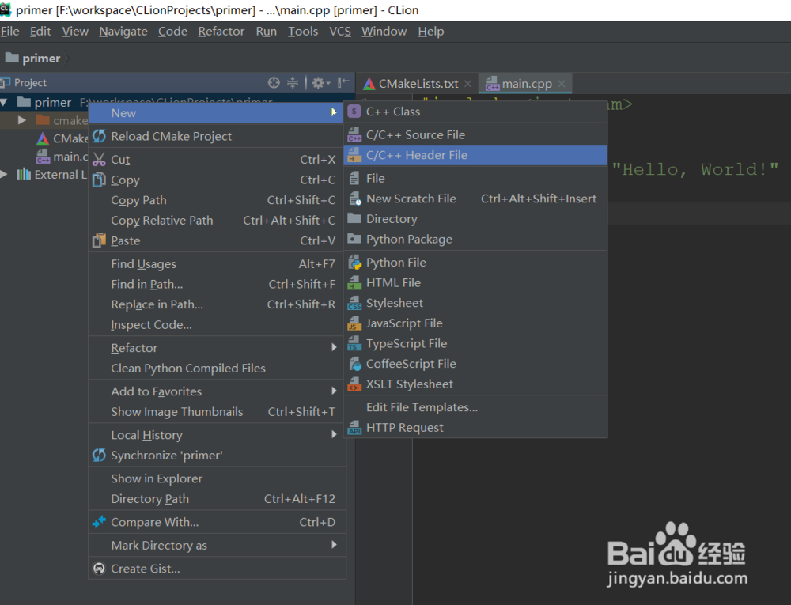The width and height of the screenshot is (791, 605).
Task: Select Find in Path...
Action: [217, 284]
